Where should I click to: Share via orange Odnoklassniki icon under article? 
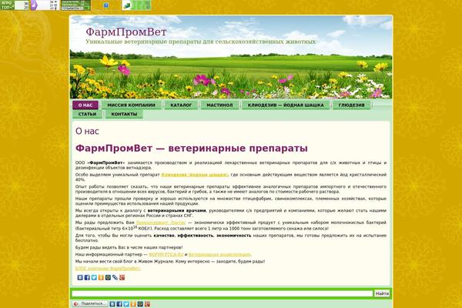[101, 277]
